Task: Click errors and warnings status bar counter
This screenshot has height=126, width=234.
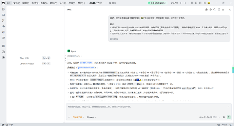Action: pos(6,125)
